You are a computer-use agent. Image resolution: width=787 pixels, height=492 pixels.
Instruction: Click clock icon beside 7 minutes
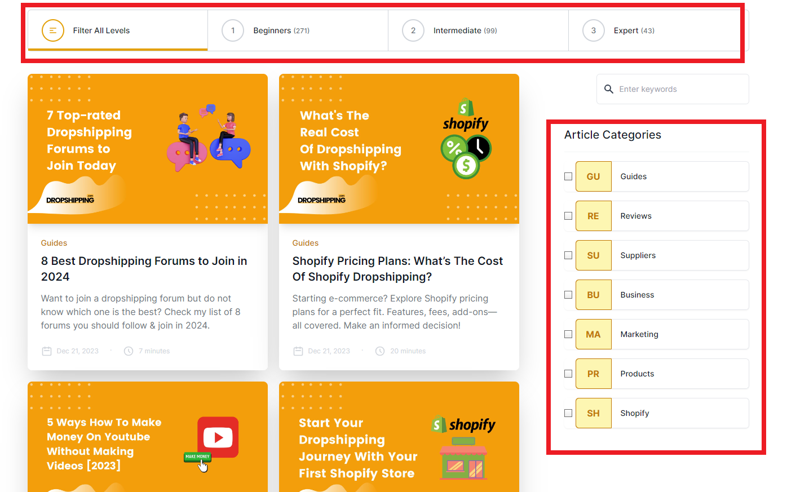(x=129, y=351)
